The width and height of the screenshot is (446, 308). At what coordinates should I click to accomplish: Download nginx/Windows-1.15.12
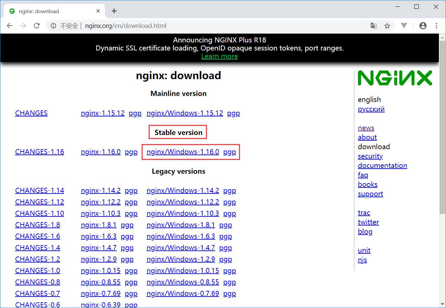click(185, 113)
